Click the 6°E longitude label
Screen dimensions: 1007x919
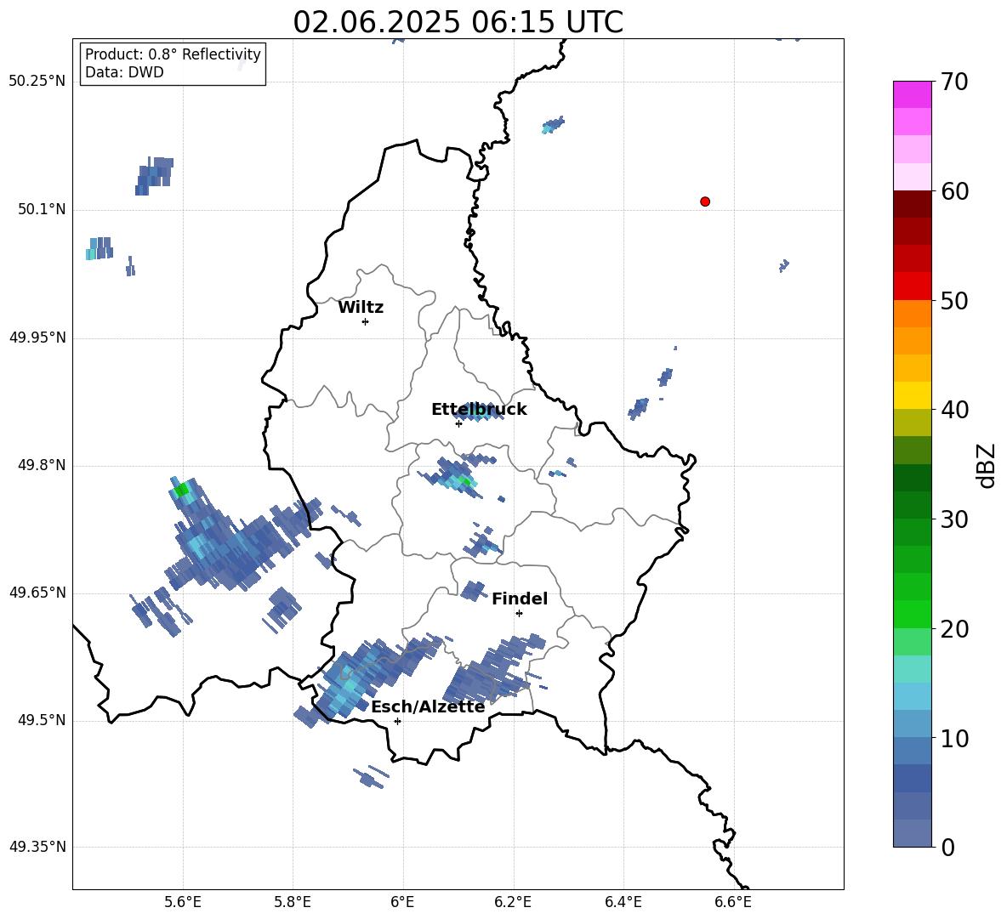(x=402, y=902)
